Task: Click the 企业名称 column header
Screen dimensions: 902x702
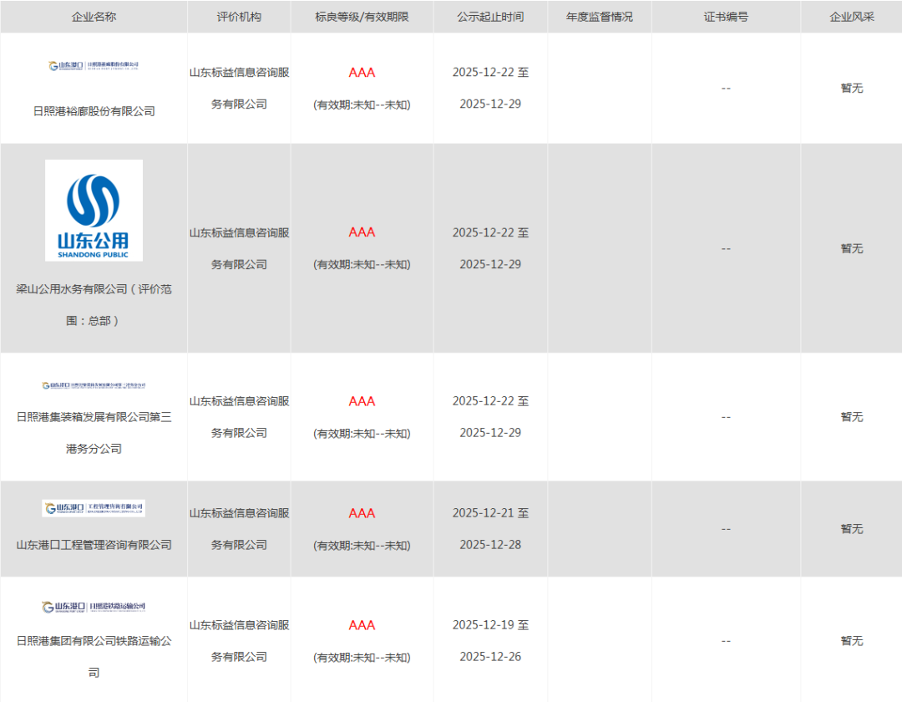Action: [94, 17]
